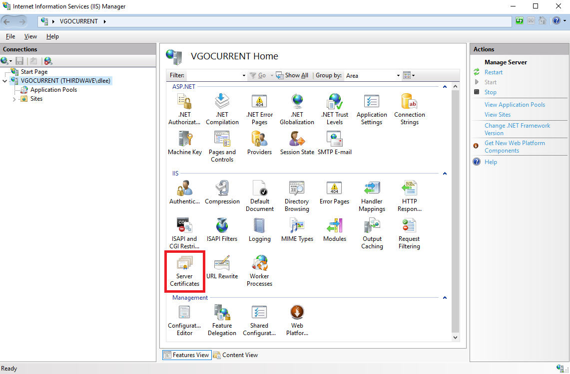Click Show All button
Screen dimensions: 570x374
coord(292,75)
